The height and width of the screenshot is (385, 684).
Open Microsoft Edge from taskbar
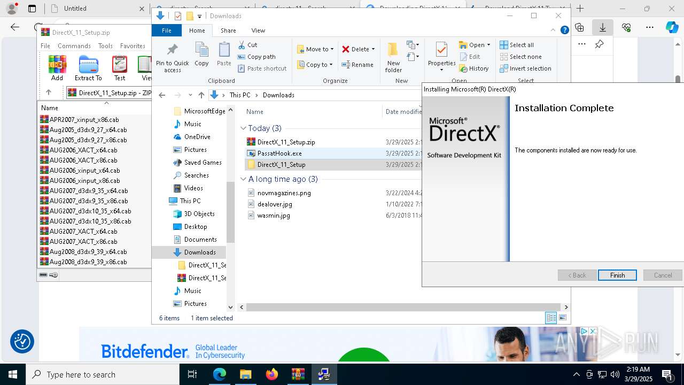(x=220, y=374)
